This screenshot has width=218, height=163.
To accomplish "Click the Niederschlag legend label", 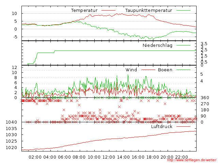I will click(157, 46).
